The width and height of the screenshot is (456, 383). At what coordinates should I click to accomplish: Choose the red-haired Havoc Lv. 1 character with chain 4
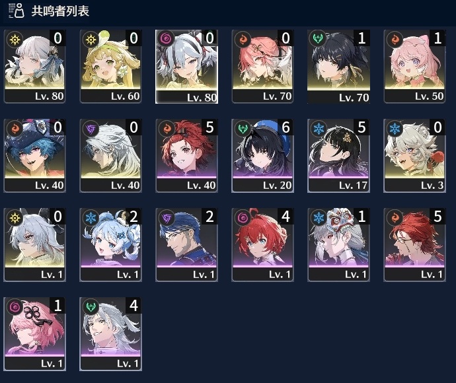[262, 245]
